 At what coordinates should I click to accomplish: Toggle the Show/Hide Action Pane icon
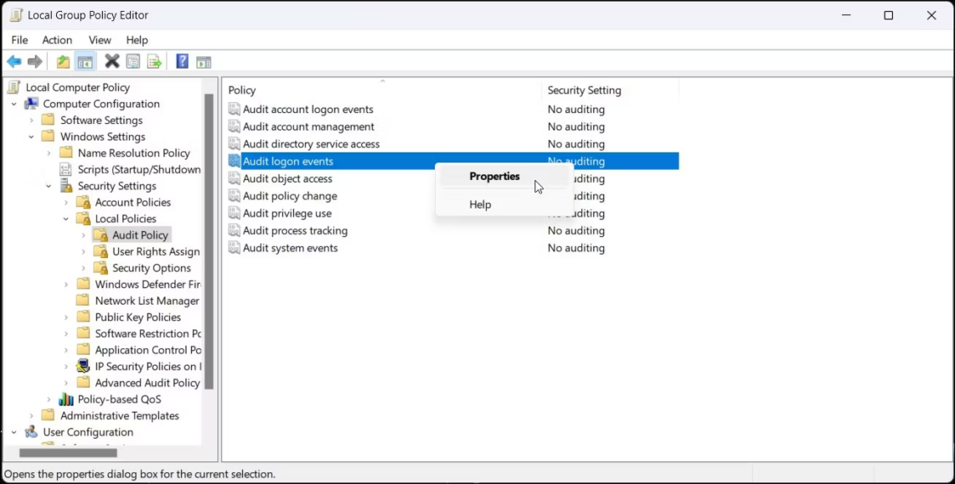[204, 60]
